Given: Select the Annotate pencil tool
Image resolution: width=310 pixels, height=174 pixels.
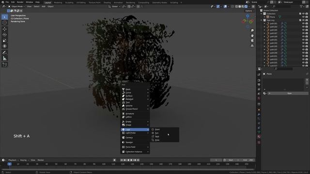Looking at the screenshot, I should coord(4,53).
